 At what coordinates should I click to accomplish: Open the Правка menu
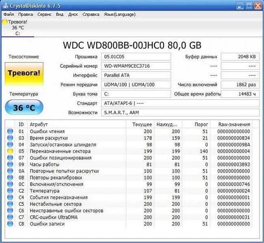tap(26, 15)
